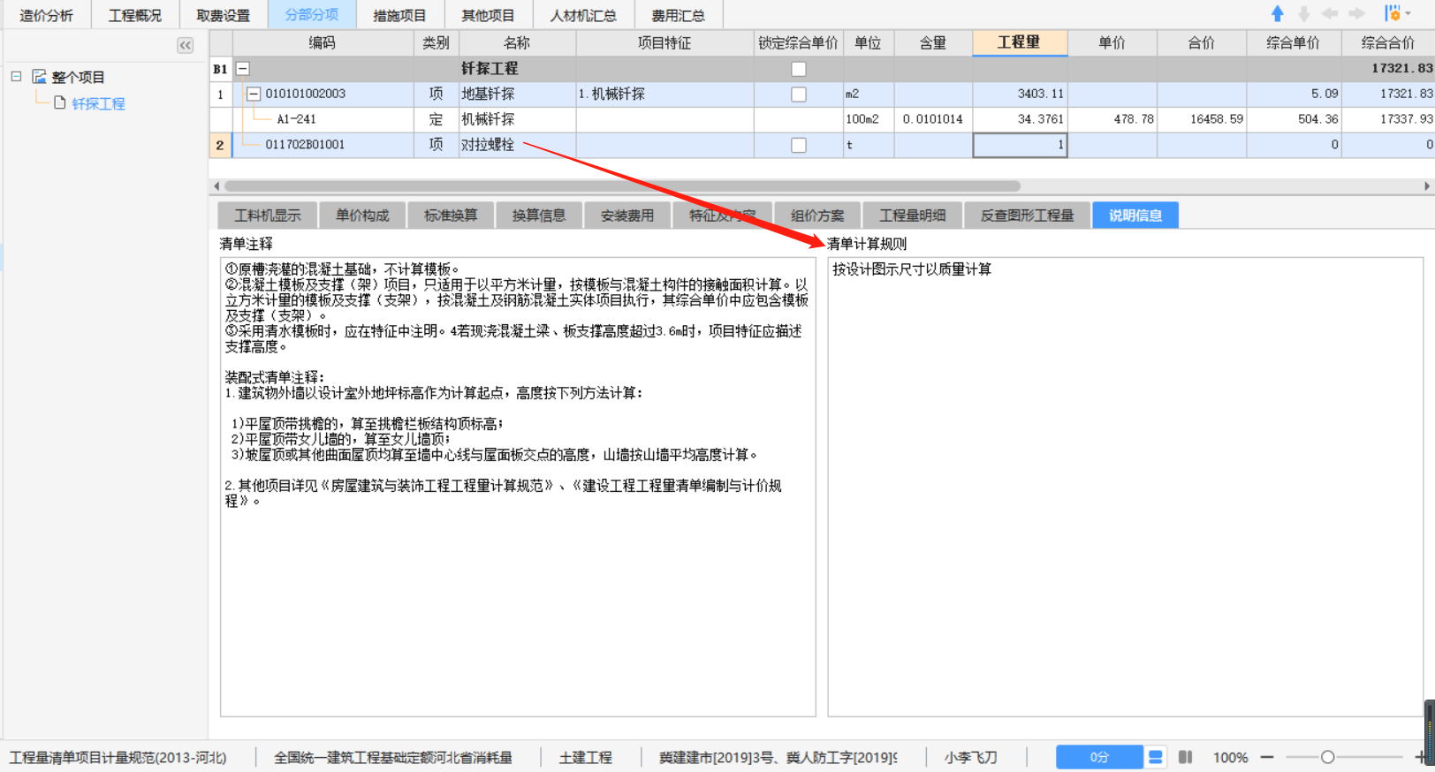Toggle 锁定综合单价 checkbox for 对拉螺栓 row

pyautogui.click(x=799, y=145)
